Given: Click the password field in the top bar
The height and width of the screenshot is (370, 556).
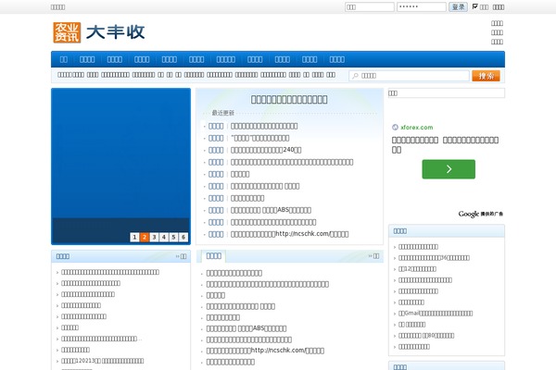Looking at the screenshot, I should click(x=421, y=6).
